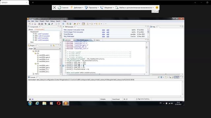Click the volume speaker tray icon
The width and height of the screenshot is (211, 118).
click(x=172, y=103)
